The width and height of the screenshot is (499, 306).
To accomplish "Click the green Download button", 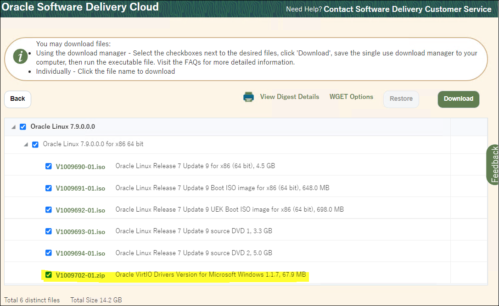I will 458,99.
